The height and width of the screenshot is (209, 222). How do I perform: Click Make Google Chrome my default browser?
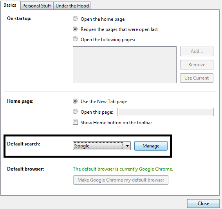click(121, 180)
